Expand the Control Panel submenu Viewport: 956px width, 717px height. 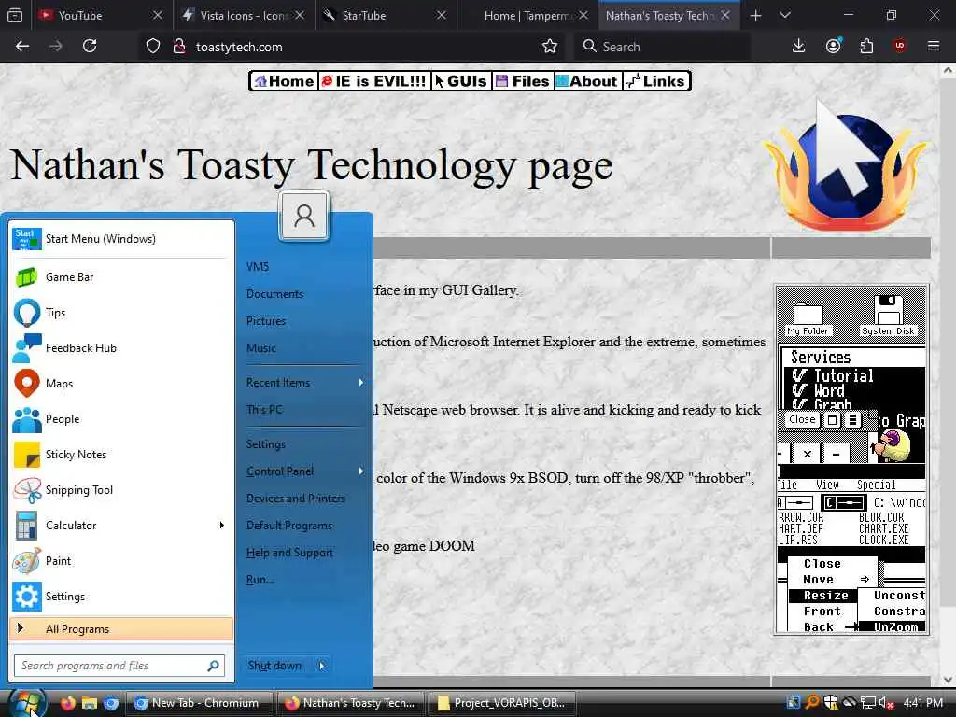pos(361,471)
